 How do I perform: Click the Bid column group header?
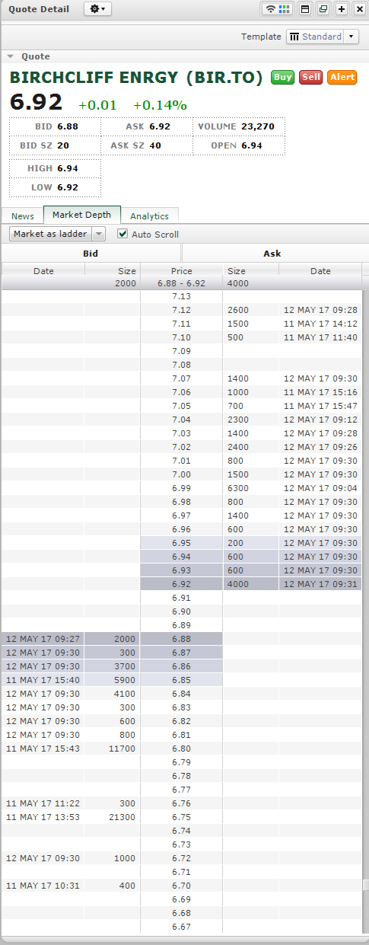91,254
